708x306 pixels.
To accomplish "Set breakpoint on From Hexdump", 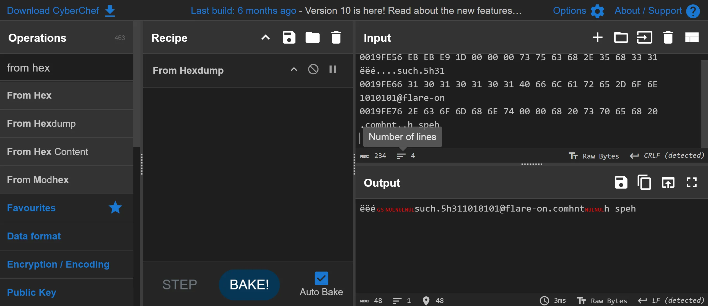I will click(x=333, y=69).
